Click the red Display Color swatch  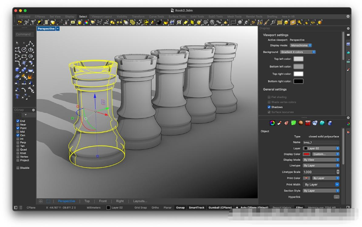(x=306, y=154)
